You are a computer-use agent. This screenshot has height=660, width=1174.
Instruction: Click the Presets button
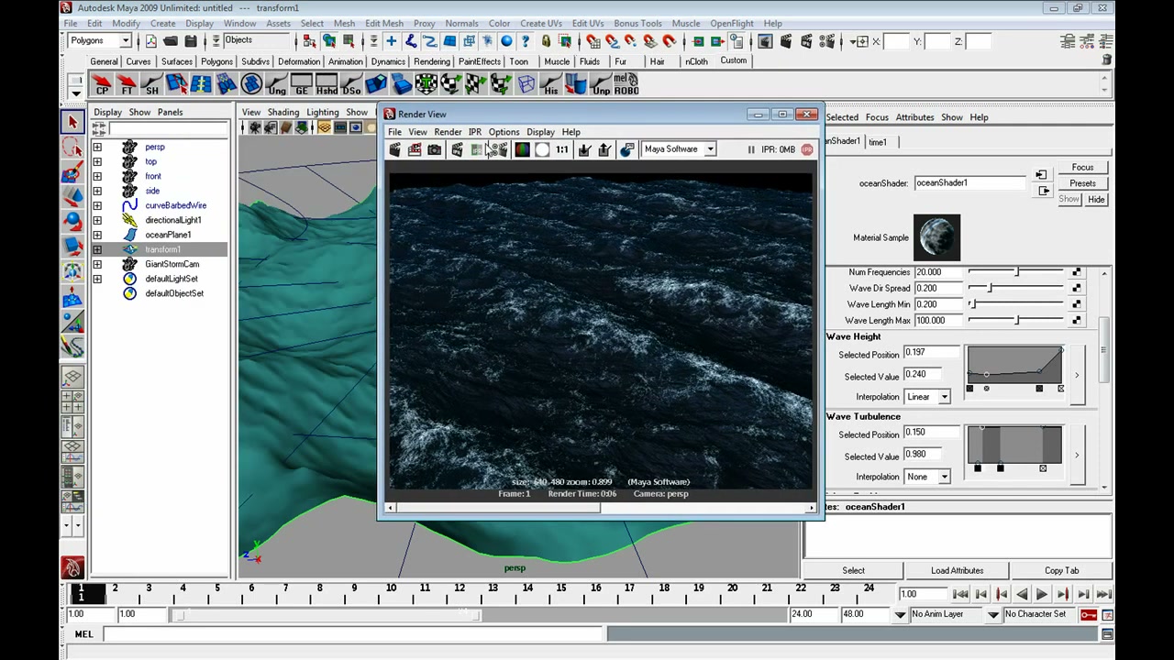[1082, 183]
